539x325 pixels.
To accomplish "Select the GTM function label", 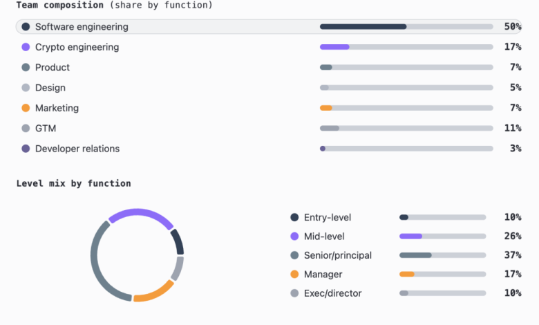I will click(46, 128).
